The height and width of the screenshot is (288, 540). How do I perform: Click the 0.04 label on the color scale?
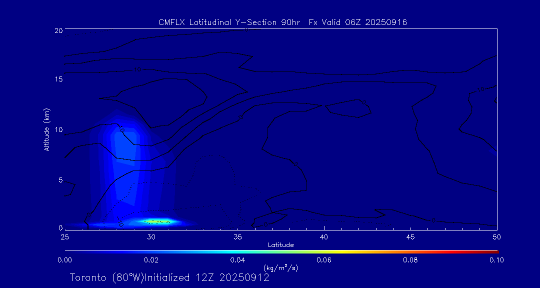237,260
